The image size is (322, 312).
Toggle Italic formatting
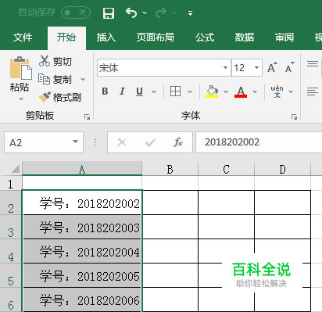(122, 91)
